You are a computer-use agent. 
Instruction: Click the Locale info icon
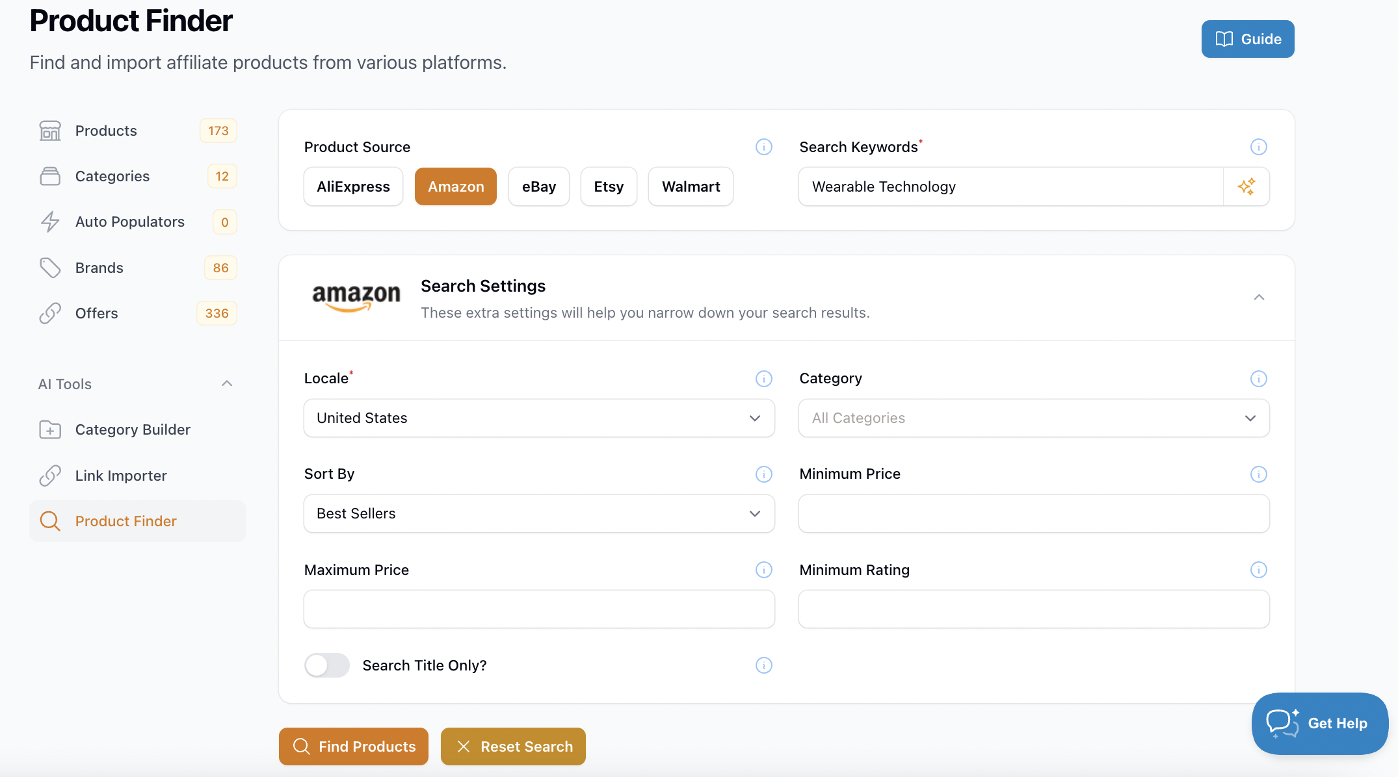coord(763,379)
